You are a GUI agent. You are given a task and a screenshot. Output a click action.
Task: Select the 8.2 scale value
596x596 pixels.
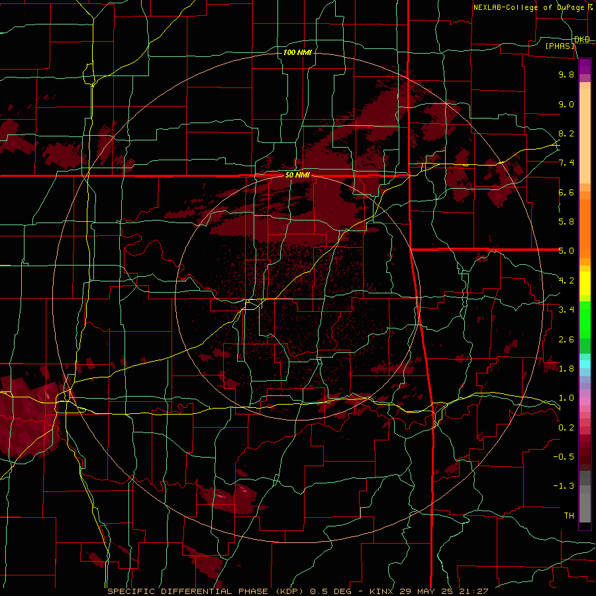point(566,133)
